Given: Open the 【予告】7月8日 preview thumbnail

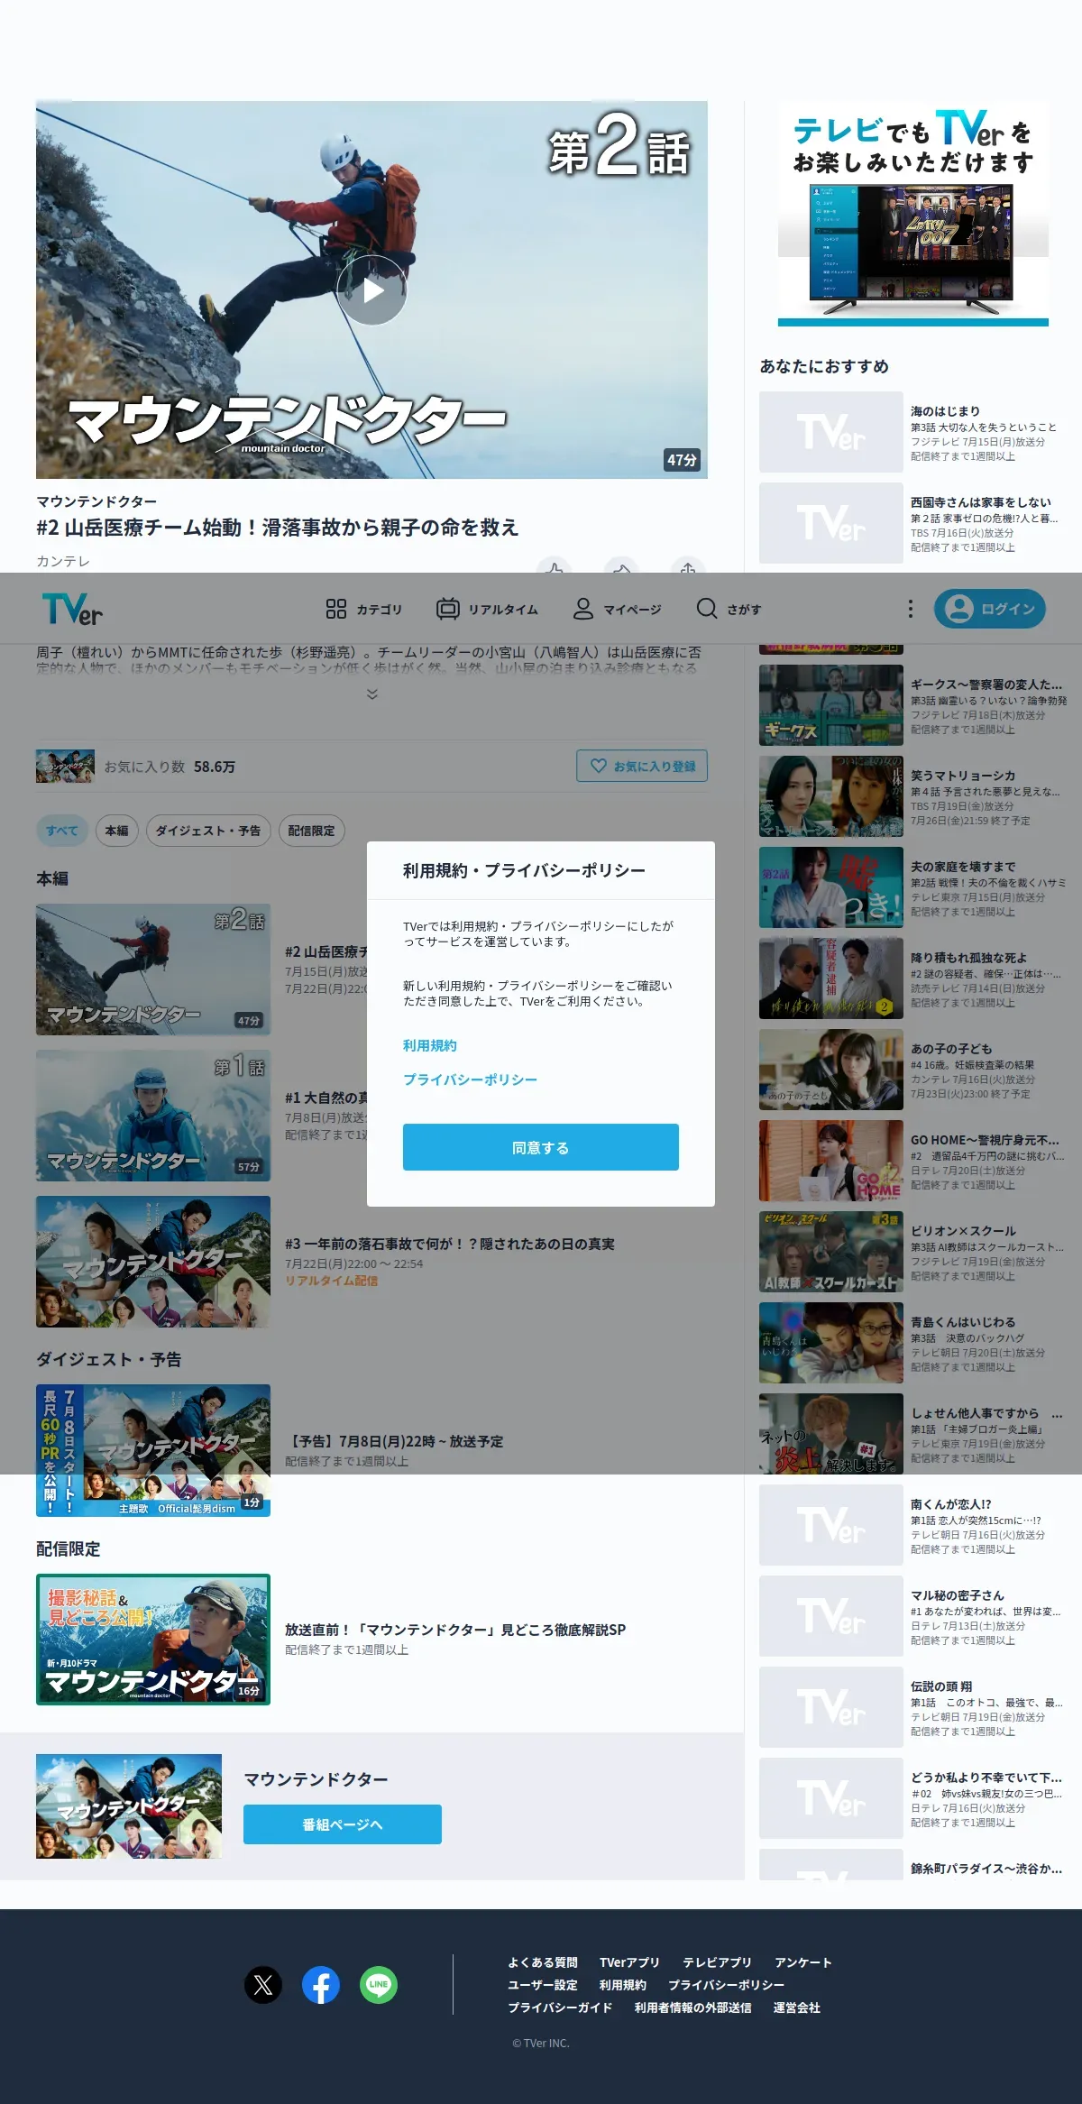Looking at the screenshot, I should [153, 1450].
